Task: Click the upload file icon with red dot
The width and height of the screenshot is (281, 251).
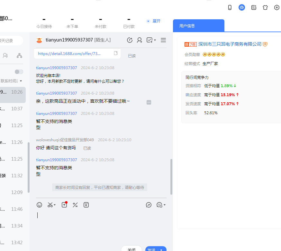Action: pos(64,205)
